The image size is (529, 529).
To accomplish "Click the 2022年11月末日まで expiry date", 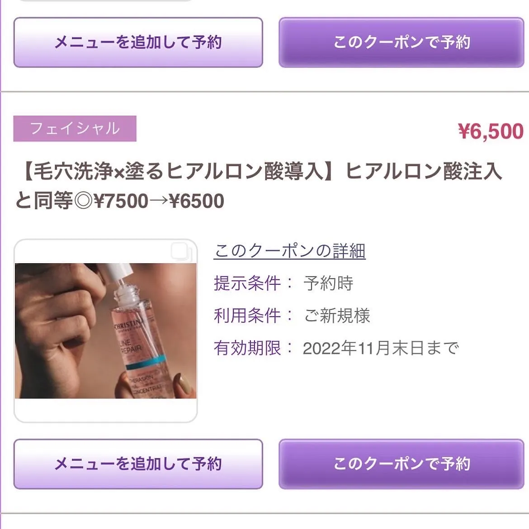I will [x=381, y=348].
